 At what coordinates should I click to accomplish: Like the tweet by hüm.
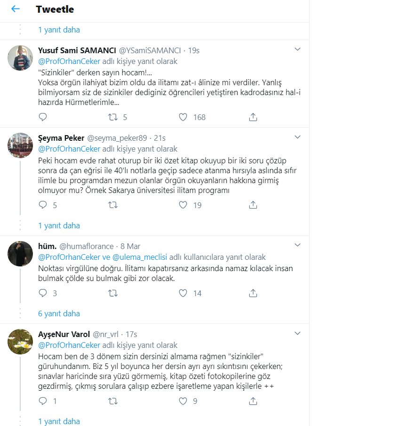tap(183, 293)
